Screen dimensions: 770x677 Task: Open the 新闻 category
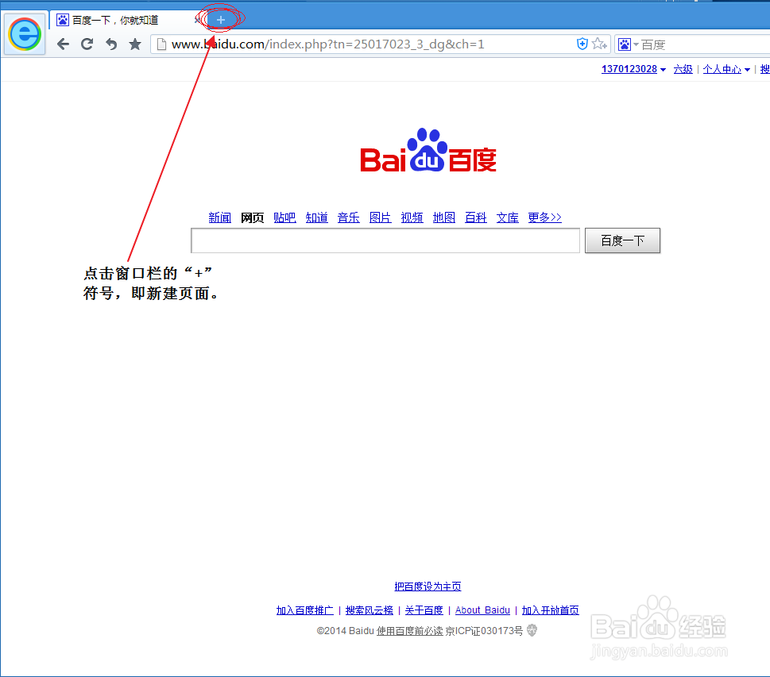coord(219,217)
